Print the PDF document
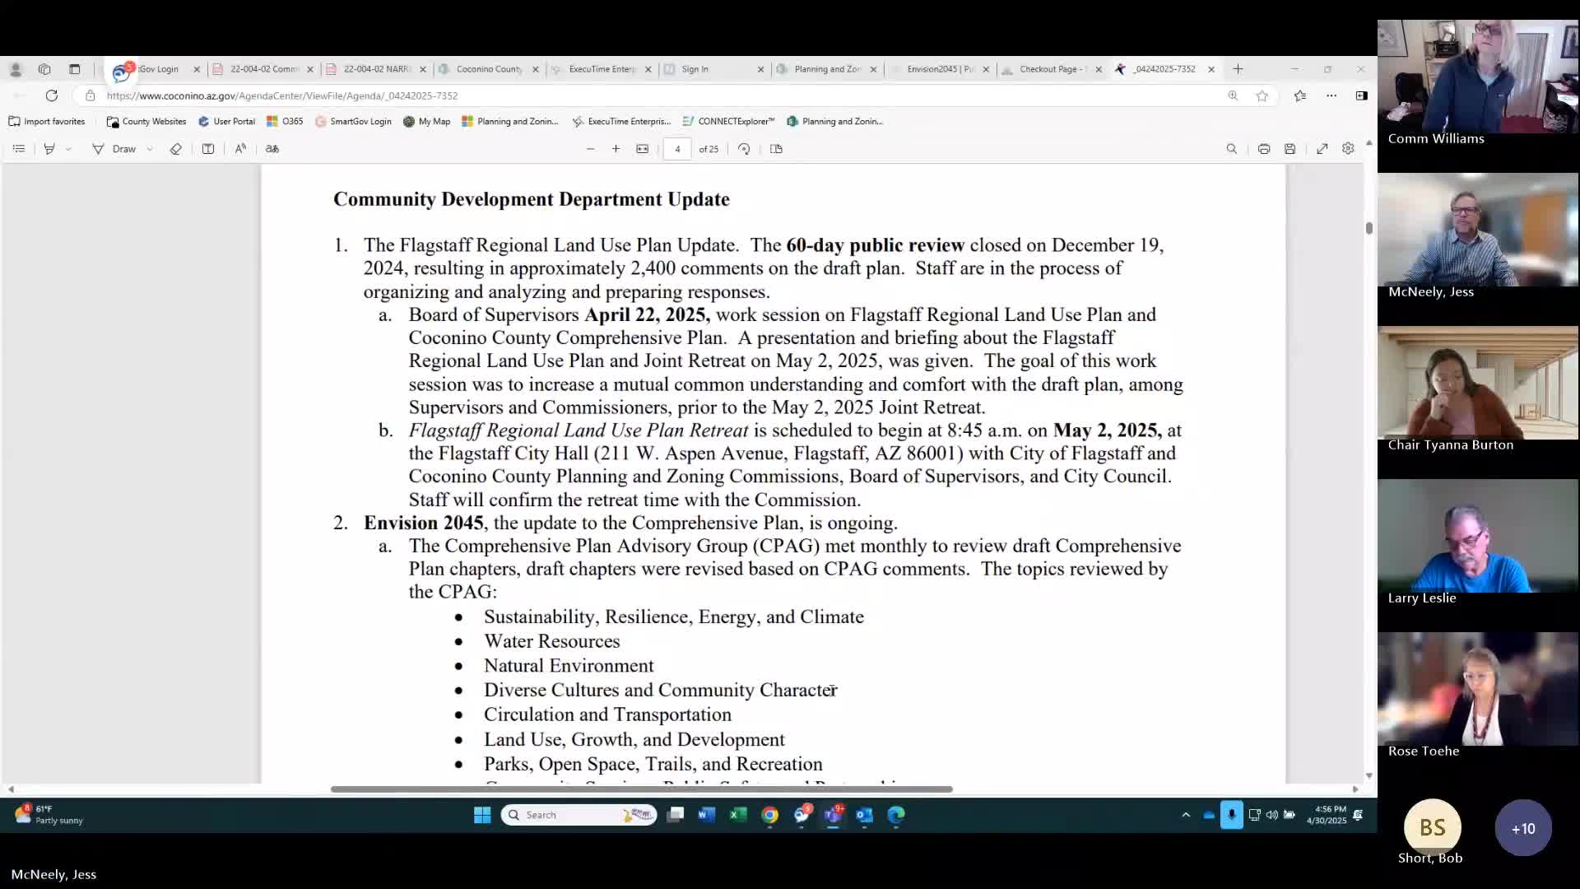Image resolution: width=1580 pixels, height=889 pixels. [1264, 149]
